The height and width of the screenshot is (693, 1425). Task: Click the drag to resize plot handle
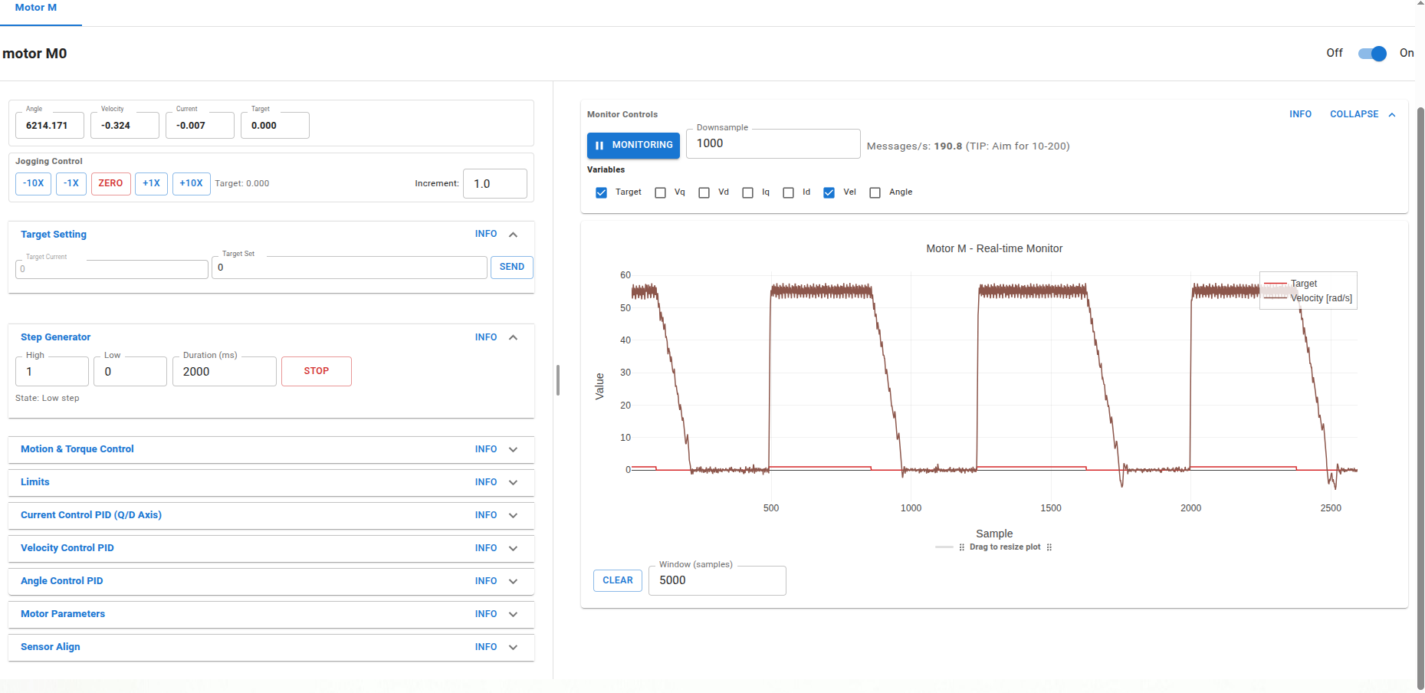click(x=1004, y=547)
